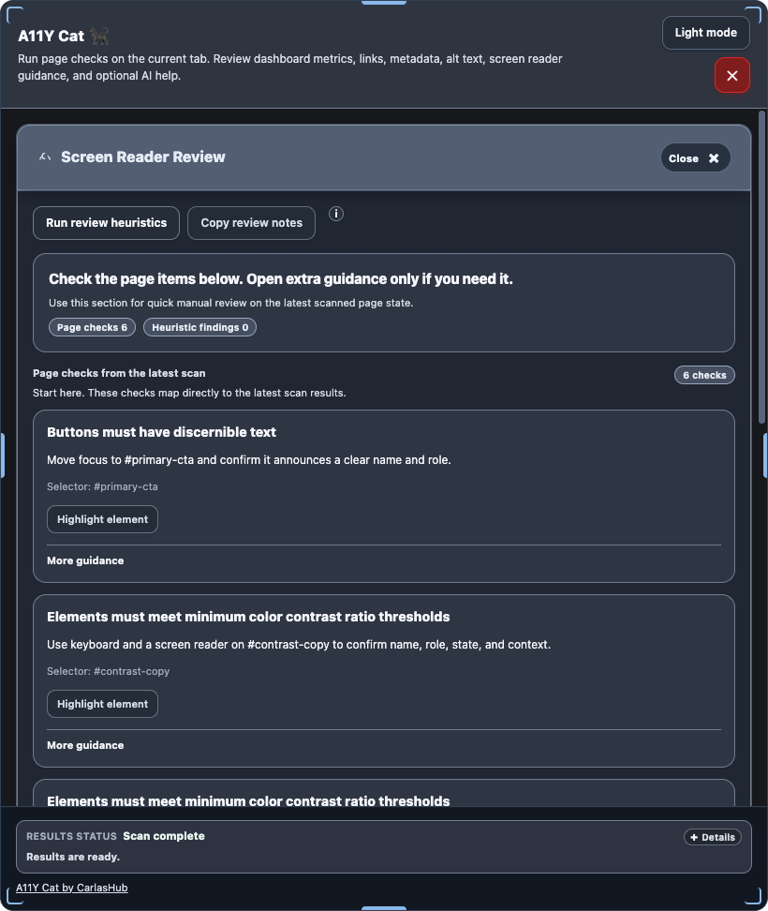The width and height of the screenshot is (768, 911).
Task: Click the screen reader icon in the panel header
Action: [44, 157]
